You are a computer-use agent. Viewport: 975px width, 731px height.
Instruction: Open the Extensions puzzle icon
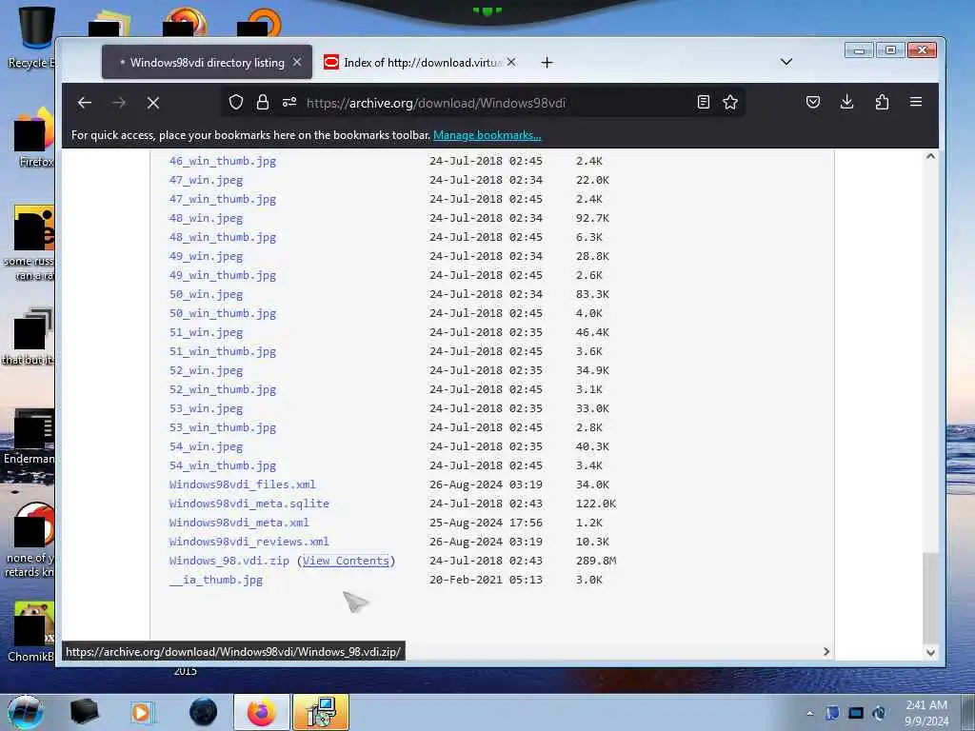(x=882, y=102)
